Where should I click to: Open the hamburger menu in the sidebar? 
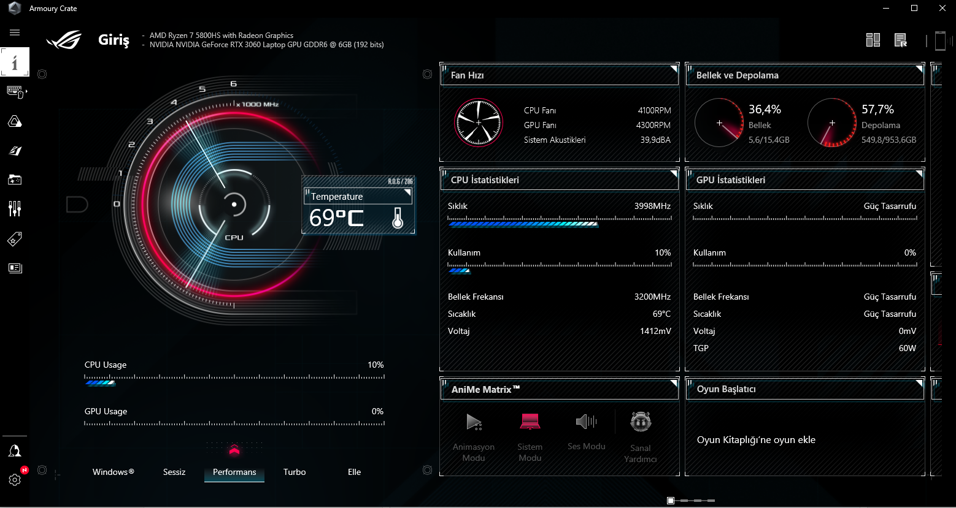click(x=15, y=32)
